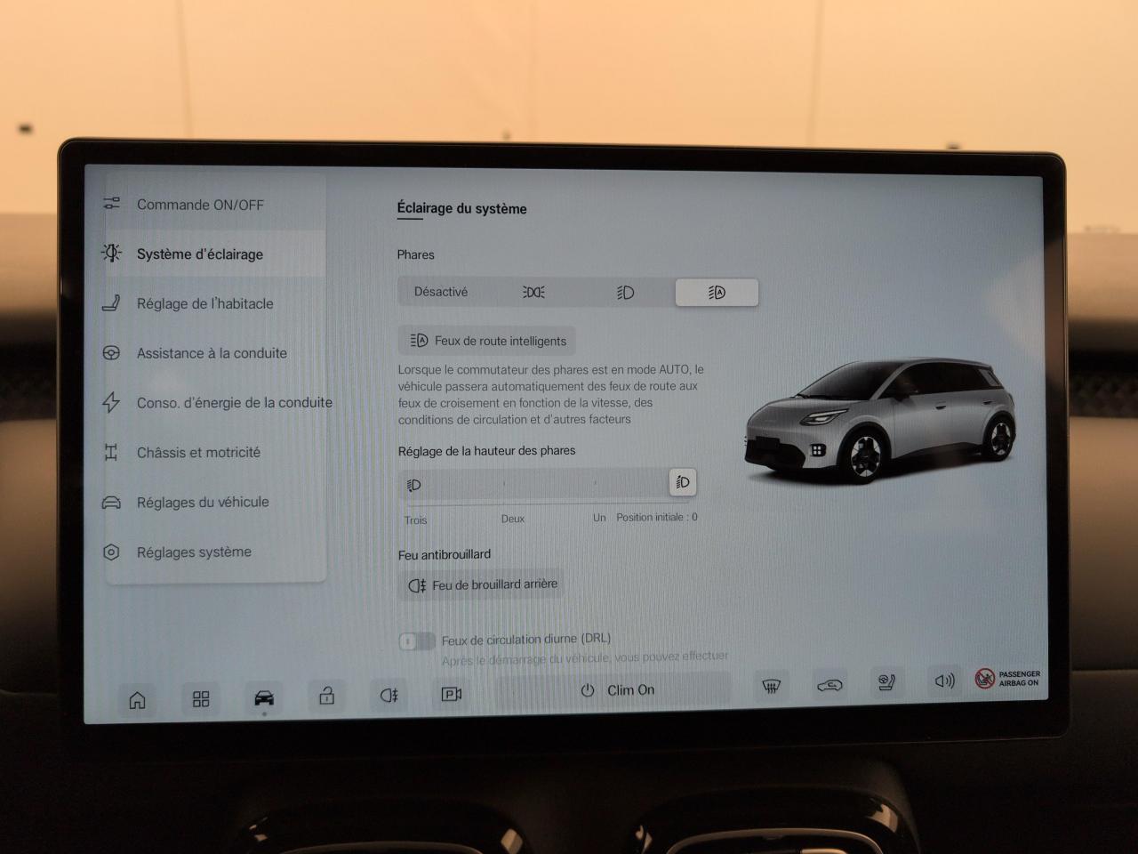Tap the headlight height slider handle
The width and height of the screenshot is (1138, 854).
682,482
